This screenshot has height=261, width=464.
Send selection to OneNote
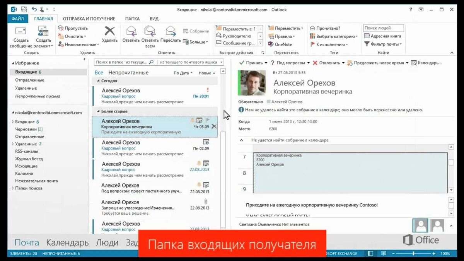(x=280, y=44)
